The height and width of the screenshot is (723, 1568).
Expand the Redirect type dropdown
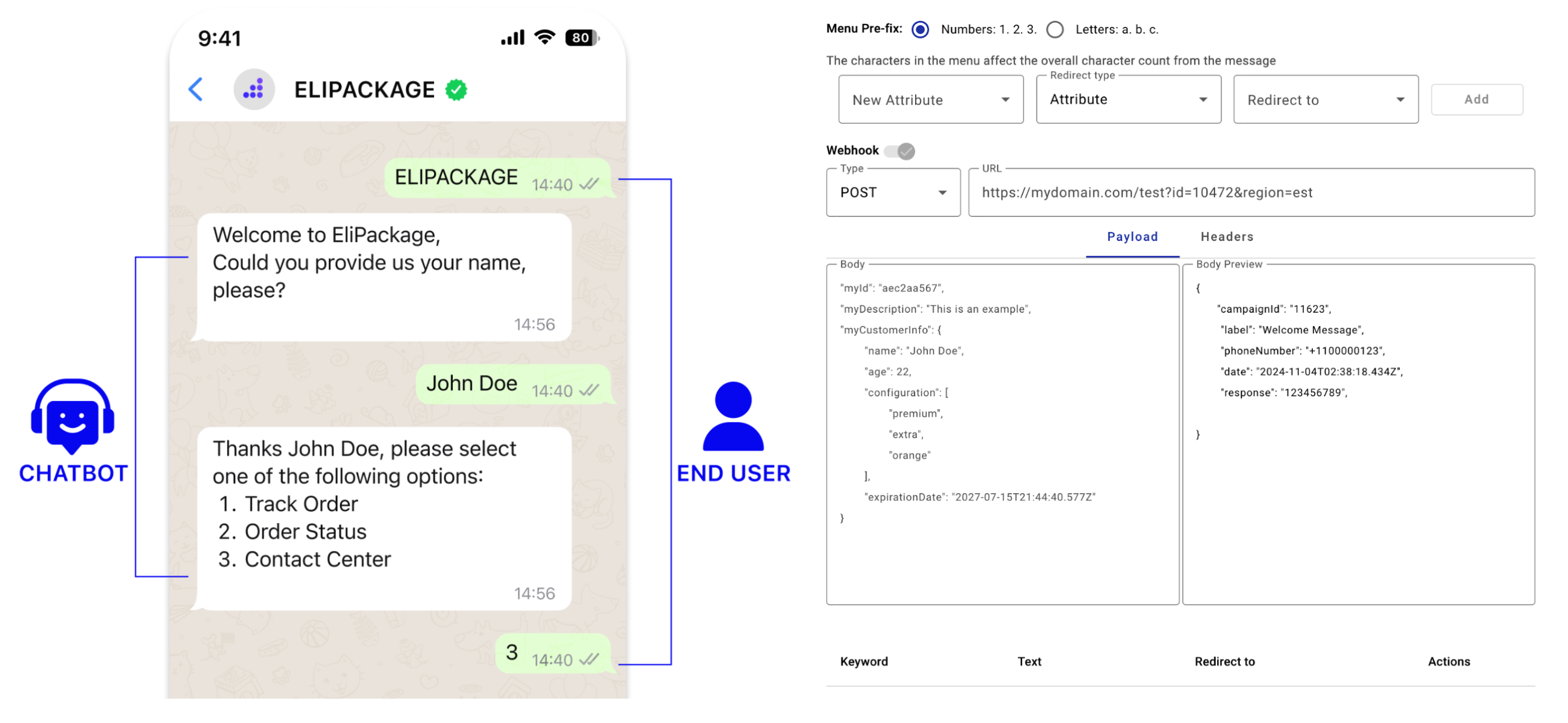(1128, 100)
